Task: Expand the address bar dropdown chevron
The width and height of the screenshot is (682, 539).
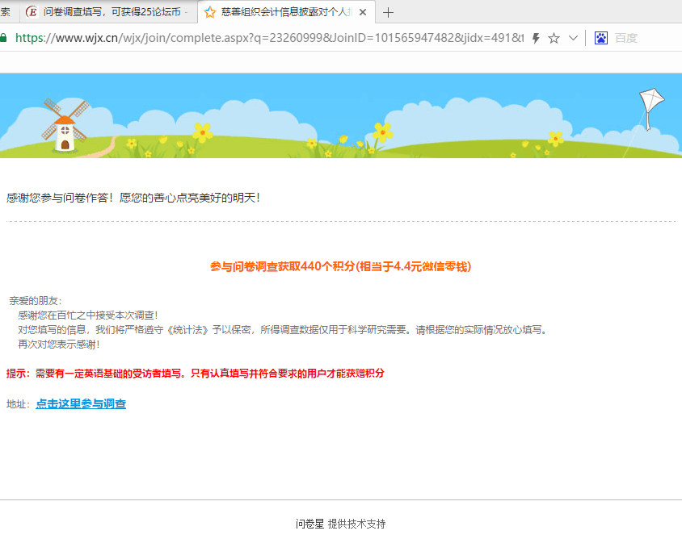Action: pos(573,38)
